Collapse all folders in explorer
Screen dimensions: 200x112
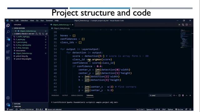pos(47,34)
